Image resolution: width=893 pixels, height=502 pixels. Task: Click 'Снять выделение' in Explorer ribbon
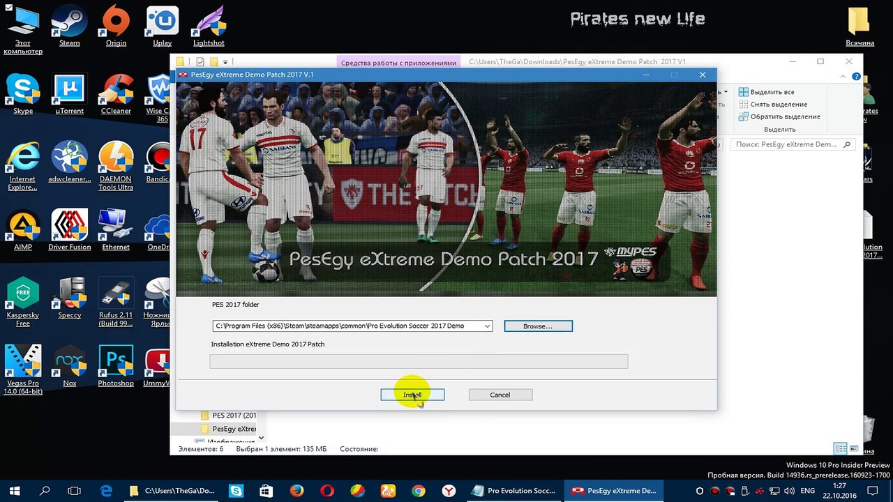click(773, 105)
